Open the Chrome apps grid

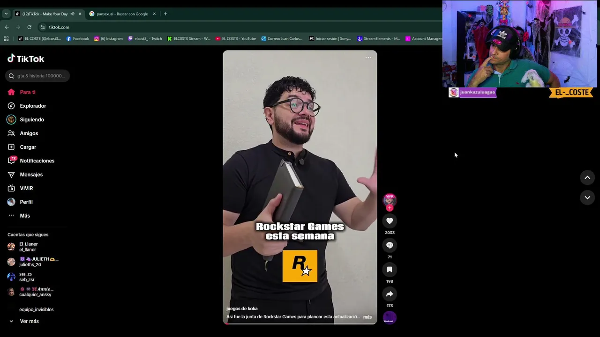[6, 39]
